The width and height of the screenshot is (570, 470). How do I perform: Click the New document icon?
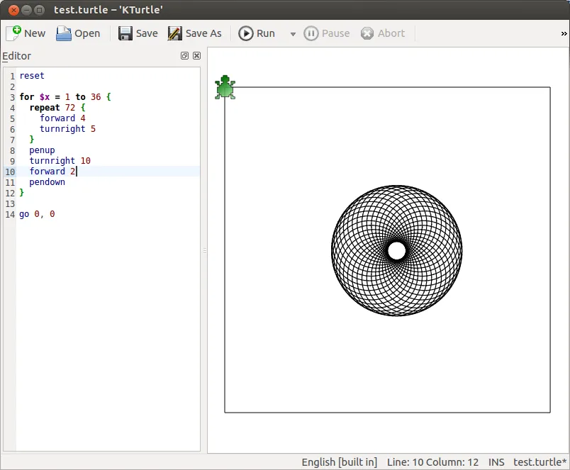pos(13,33)
